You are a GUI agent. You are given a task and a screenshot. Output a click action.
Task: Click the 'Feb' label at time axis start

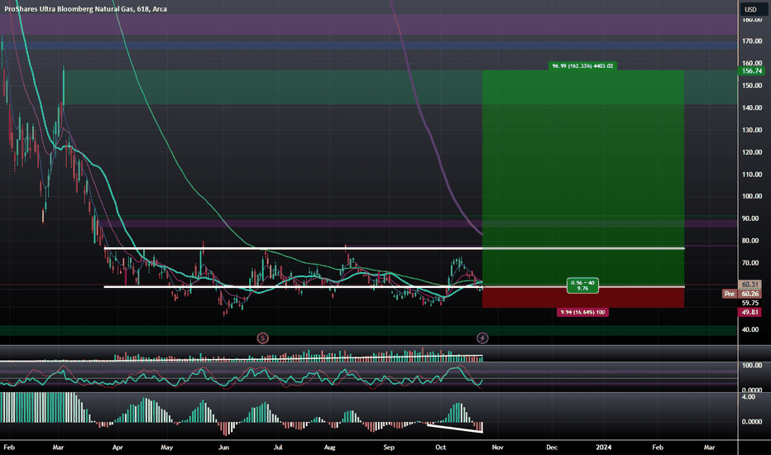click(x=9, y=447)
